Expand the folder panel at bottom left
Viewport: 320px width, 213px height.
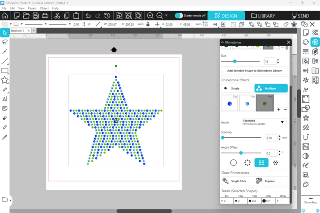click(x=10, y=200)
